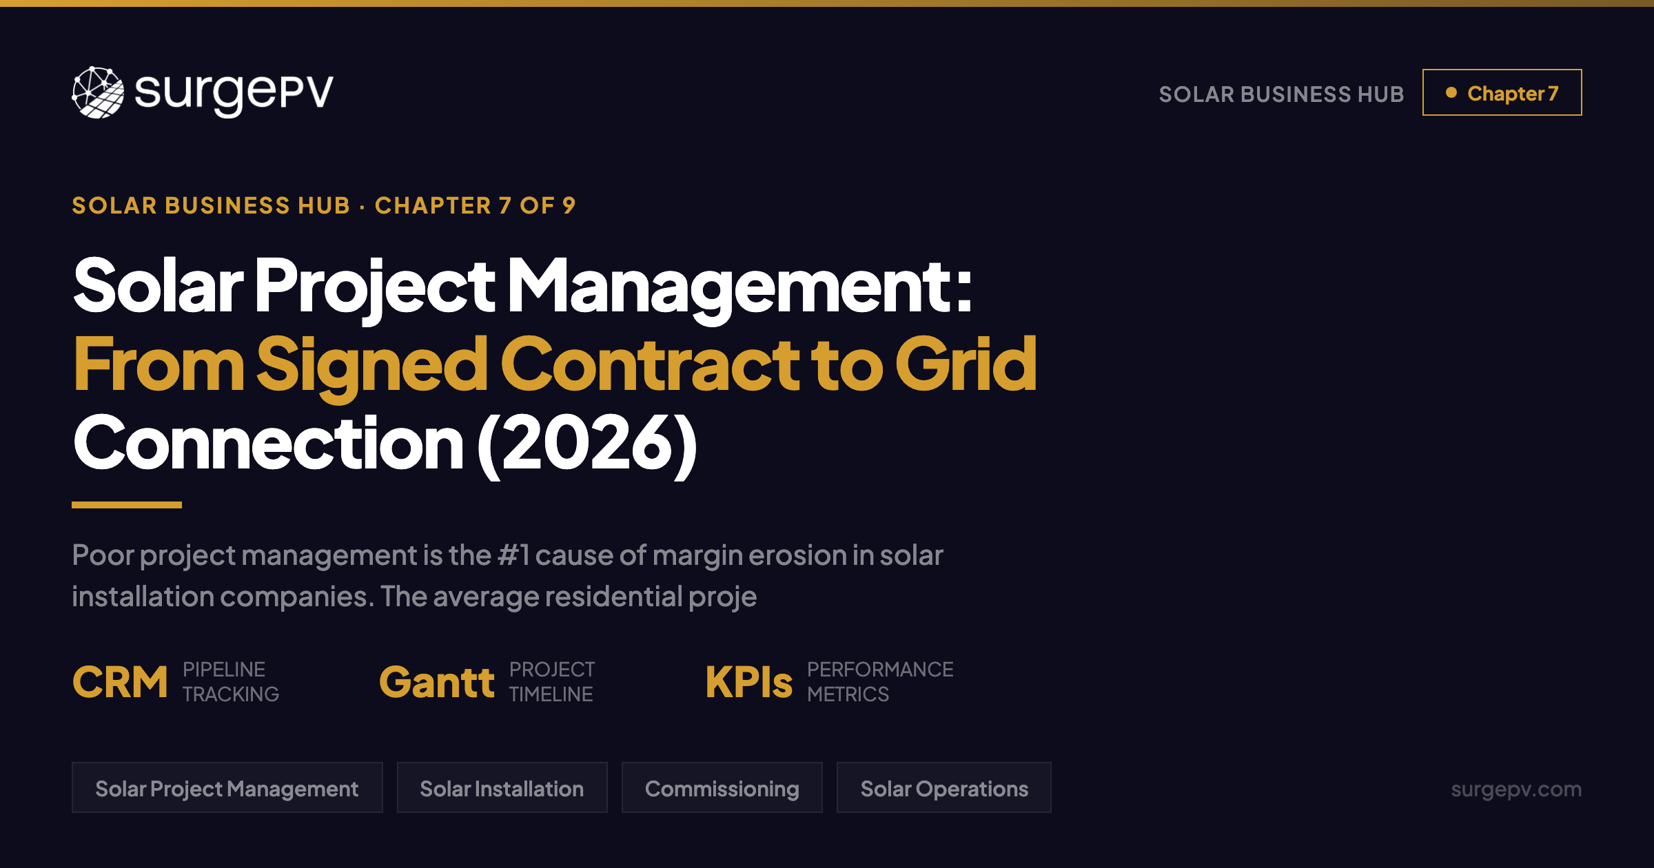This screenshot has width=1654, height=868.
Task: Toggle the Chapter 7 badge in the header
Action: tap(1502, 92)
